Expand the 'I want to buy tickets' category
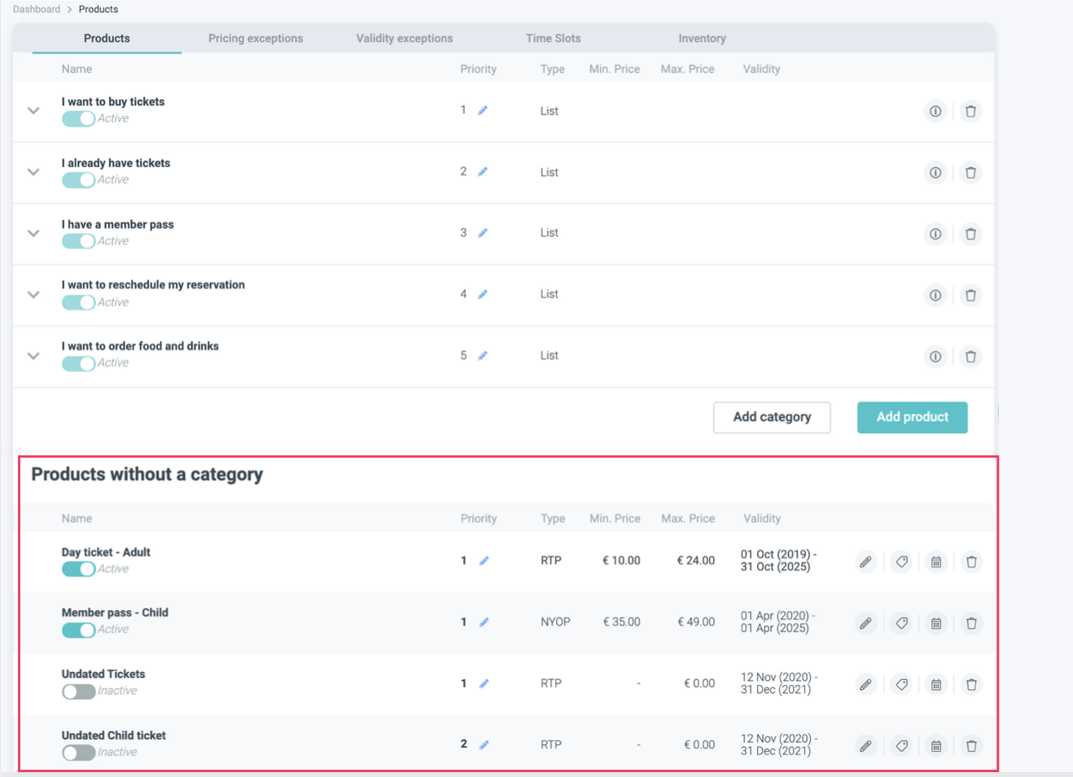 (x=33, y=111)
